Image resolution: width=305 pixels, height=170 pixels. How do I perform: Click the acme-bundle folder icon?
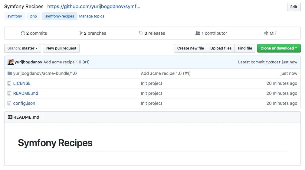click(9, 73)
